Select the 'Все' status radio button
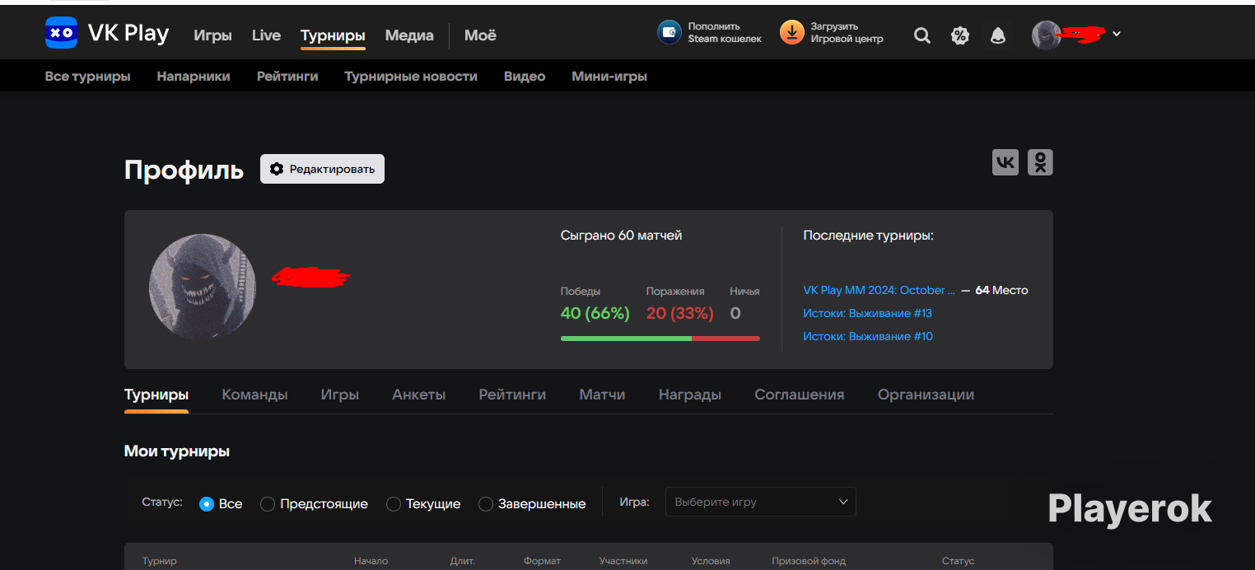The width and height of the screenshot is (1255, 570). 207,503
